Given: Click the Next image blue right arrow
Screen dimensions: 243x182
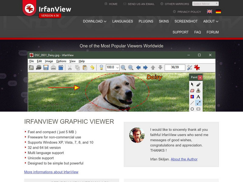Looking at the screenshot, I should (x=145, y=67).
